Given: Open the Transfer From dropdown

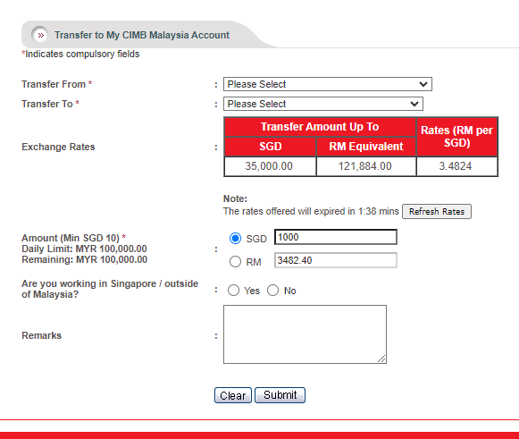Looking at the screenshot, I should point(328,84).
